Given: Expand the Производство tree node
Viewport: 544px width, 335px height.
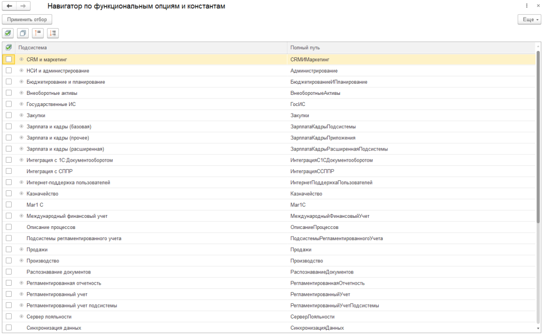Looking at the screenshot, I should coord(21,261).
